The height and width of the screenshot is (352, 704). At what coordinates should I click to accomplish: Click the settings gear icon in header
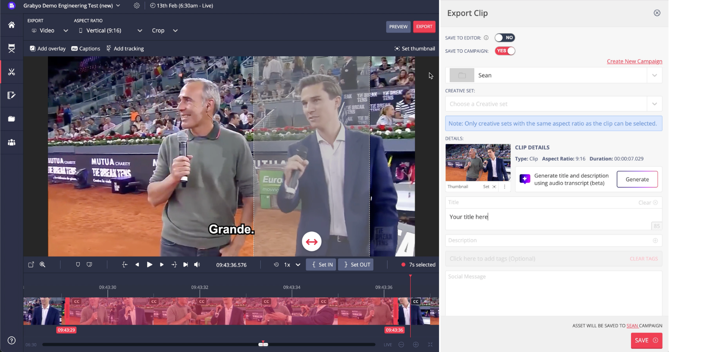(137, 6)
